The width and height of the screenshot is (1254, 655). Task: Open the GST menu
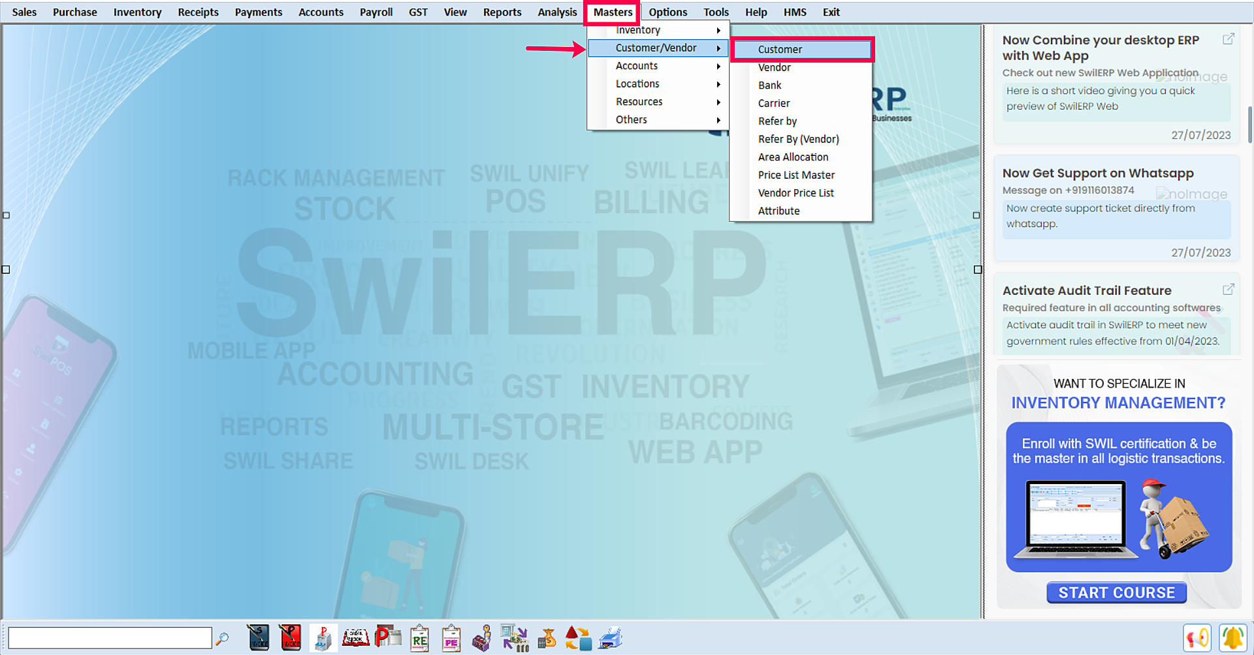pos(418,12)
